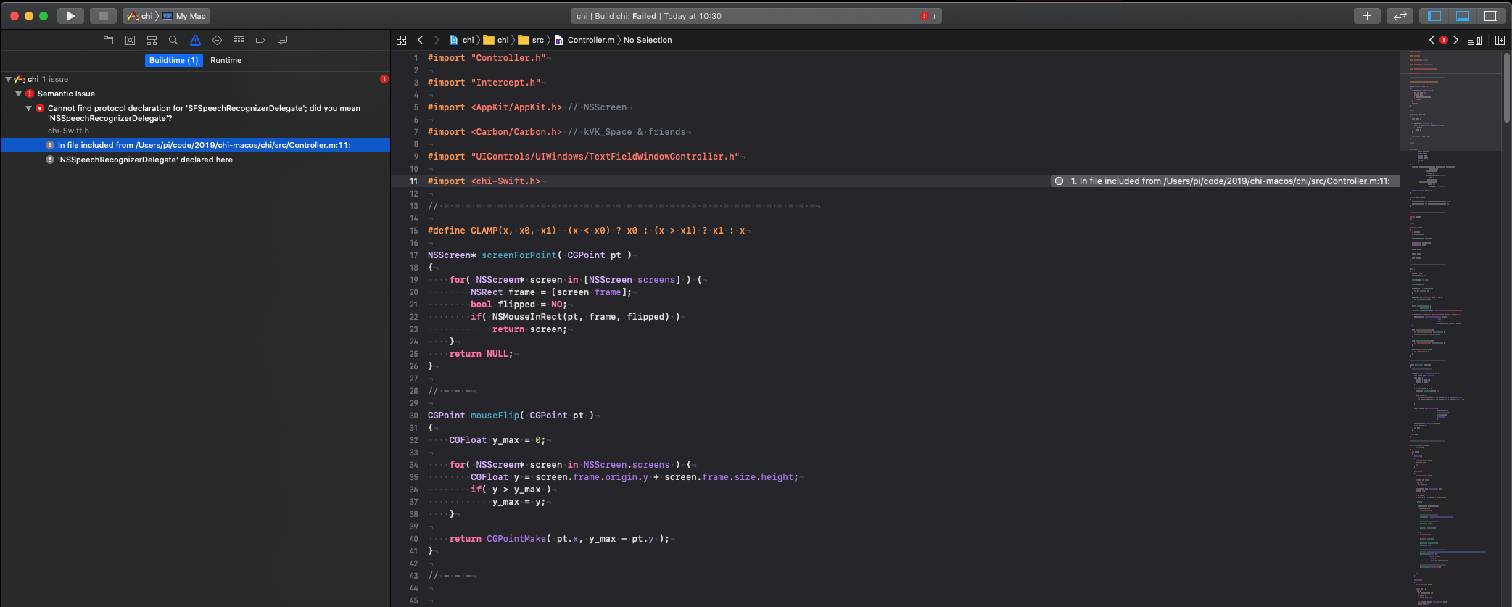This screenshot has height=607, width=1512.
Task: Open the Symbol navigator
Action: [x=152, y=40]
